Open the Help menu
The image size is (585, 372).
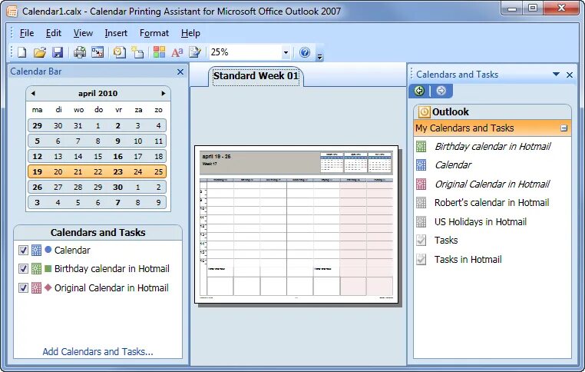190,33
